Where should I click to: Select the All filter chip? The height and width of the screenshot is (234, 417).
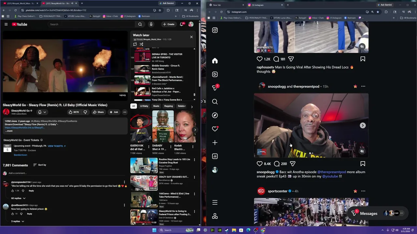[133, 106]
